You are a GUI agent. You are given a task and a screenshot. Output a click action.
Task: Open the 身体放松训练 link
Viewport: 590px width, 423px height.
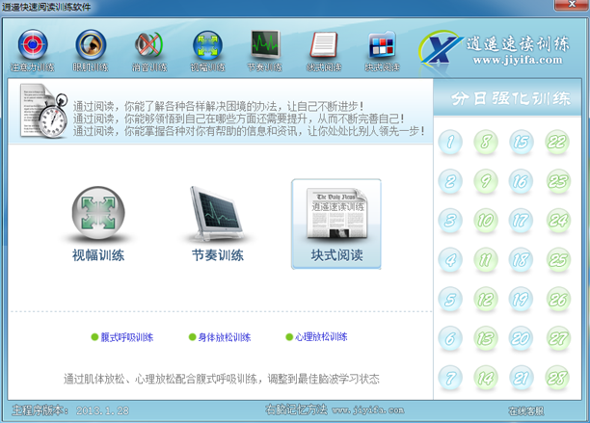pos(223,337)
